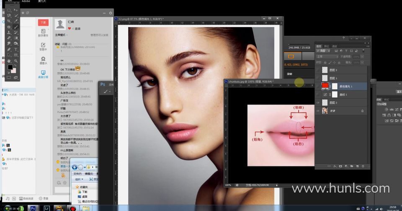Select the Gradient tool
This screenshot has width=402, height=211.
click(x=16, y=38)
